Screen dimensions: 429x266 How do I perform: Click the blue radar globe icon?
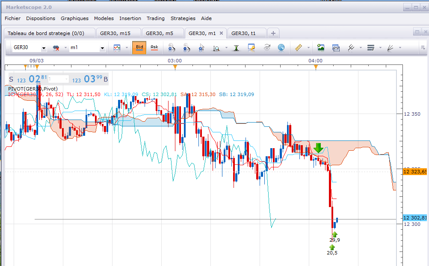tap(281, 48)
